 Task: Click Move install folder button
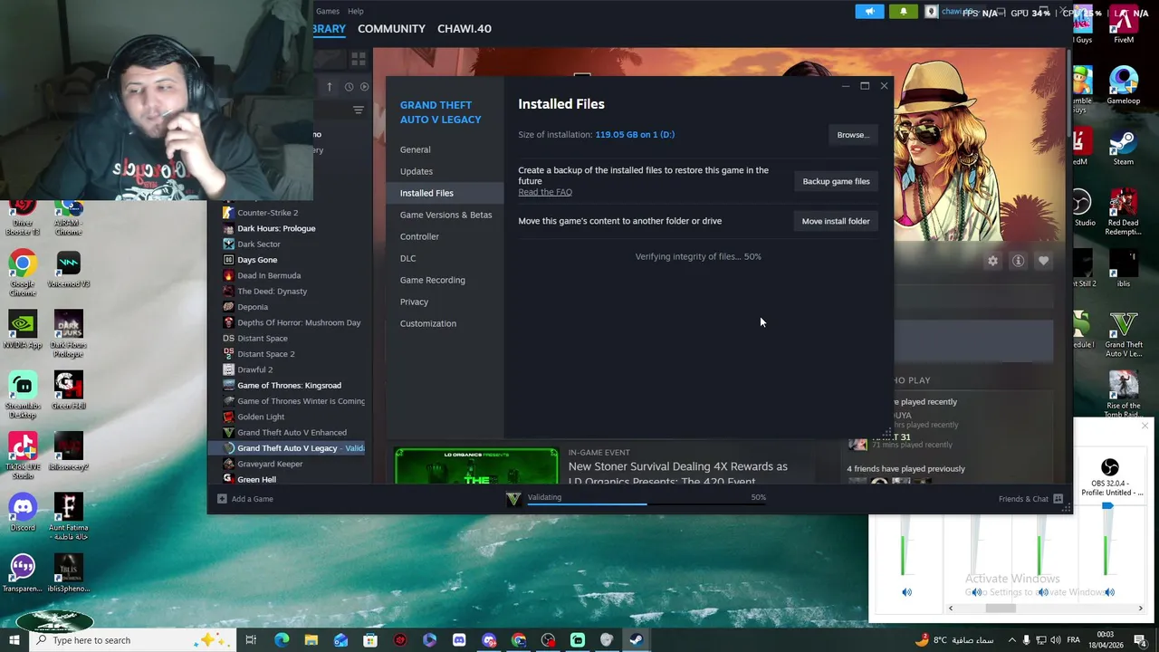(x=836, y=221)
